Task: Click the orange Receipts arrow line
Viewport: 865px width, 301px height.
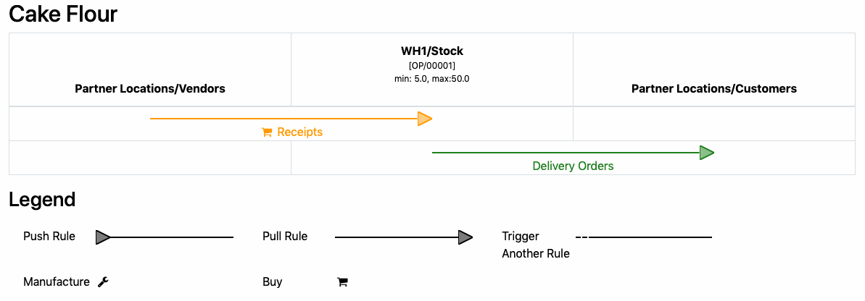Action: (284, 119)
